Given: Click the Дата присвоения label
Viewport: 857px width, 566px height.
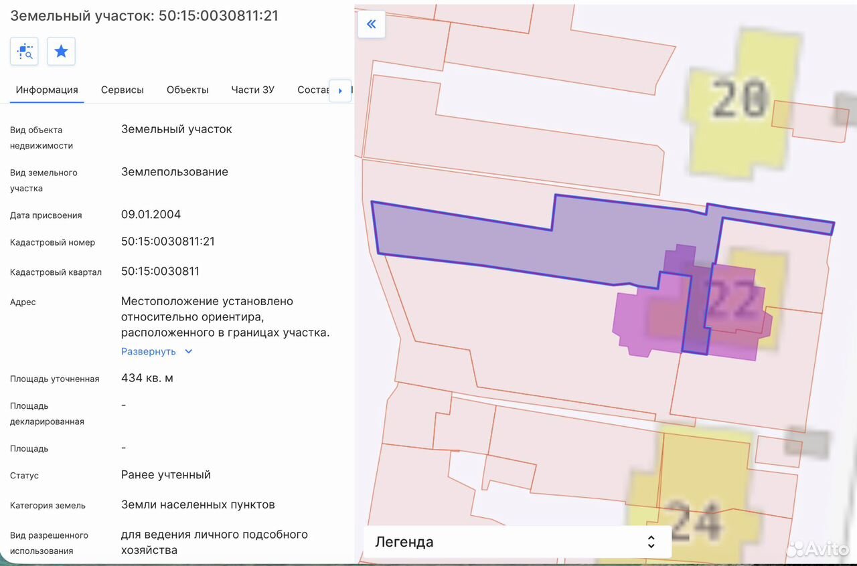Looking at the screenshot, I should pyautogui.click(x=46, y=215).
